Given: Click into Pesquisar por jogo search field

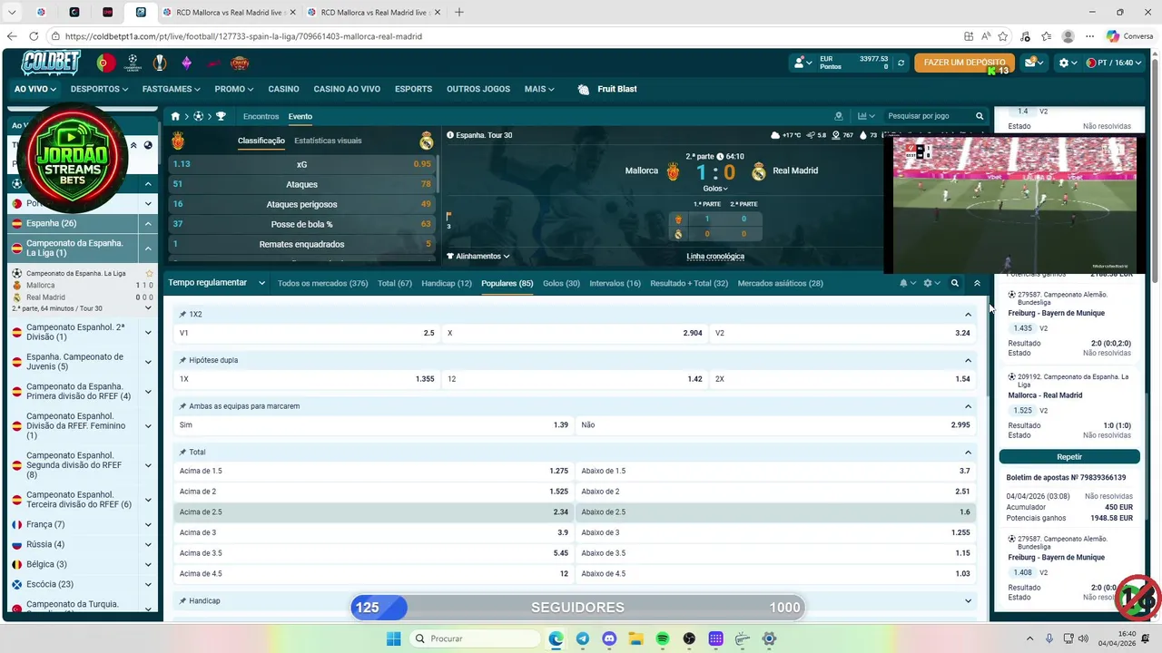Looking at the screenshot, I should [x=930, y=116].
